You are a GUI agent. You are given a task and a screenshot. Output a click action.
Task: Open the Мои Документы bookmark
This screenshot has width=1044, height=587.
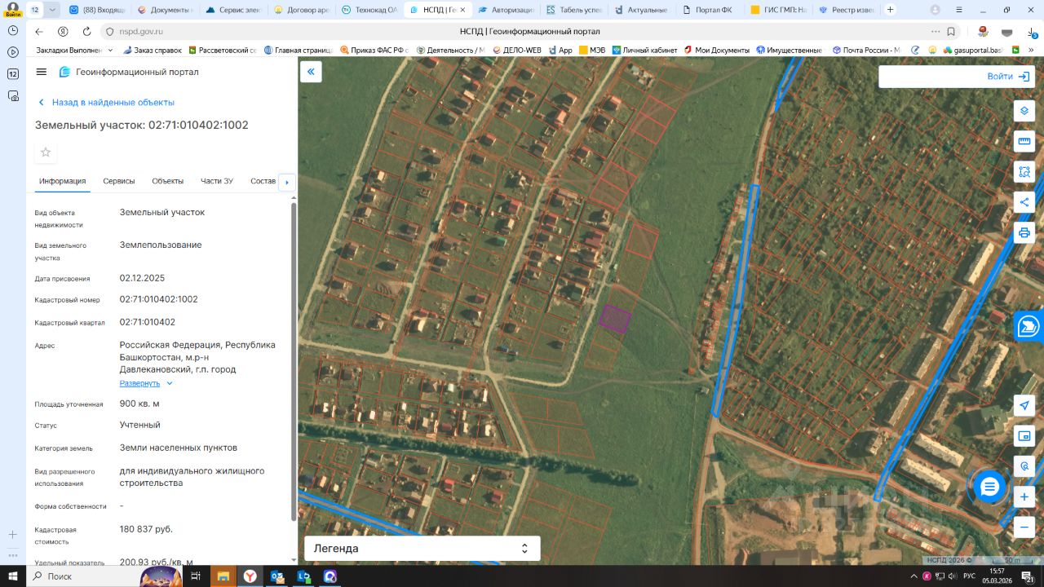[x=716, y=50]
